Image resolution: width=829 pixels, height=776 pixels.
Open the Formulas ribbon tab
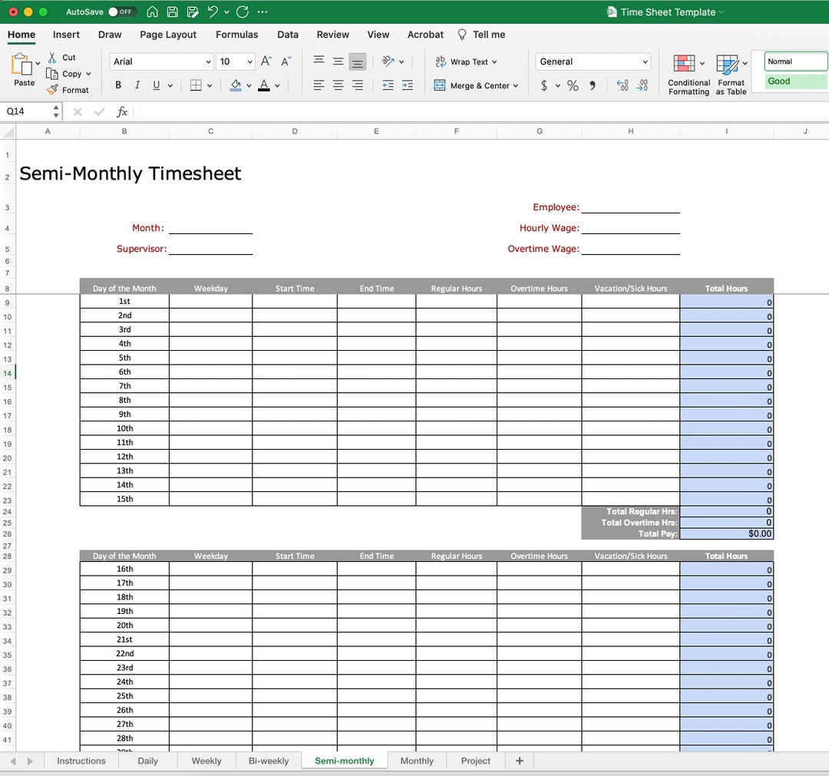pos(236,35)
